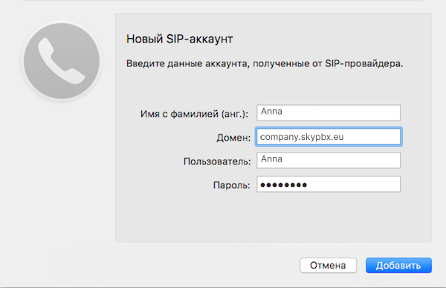Confirm with the Добавить button
This screenshot has width=446, height=288.
(398, 265)
